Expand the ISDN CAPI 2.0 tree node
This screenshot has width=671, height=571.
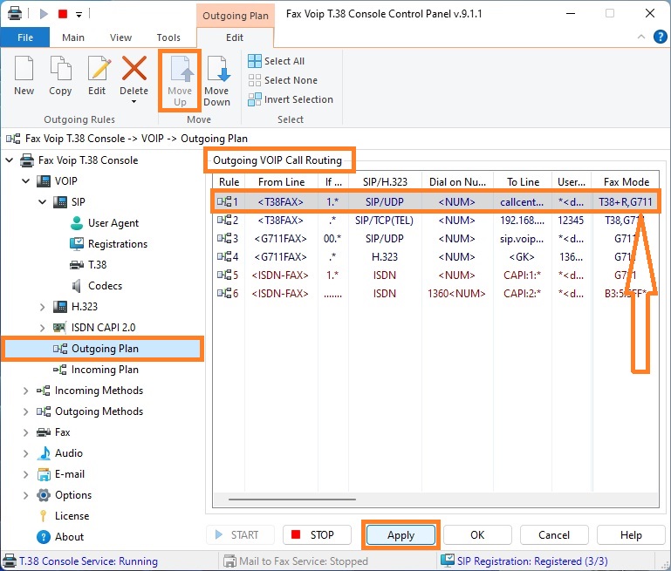click(x=43, y=328)
